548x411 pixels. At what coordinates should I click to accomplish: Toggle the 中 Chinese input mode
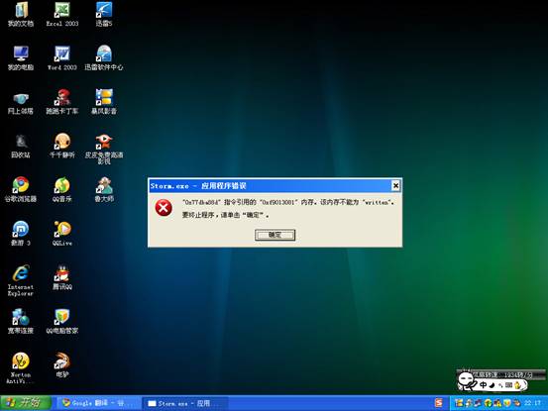coord(483,385)
